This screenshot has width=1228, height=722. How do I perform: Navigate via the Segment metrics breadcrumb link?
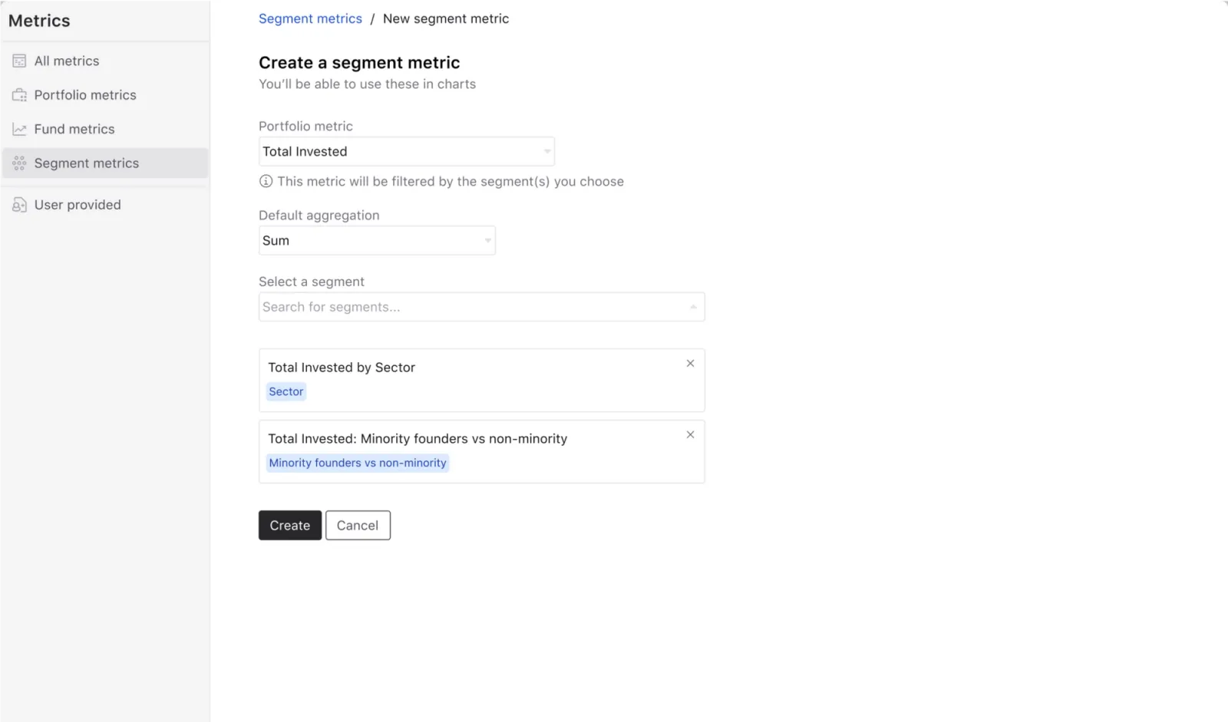pos(310,18)
